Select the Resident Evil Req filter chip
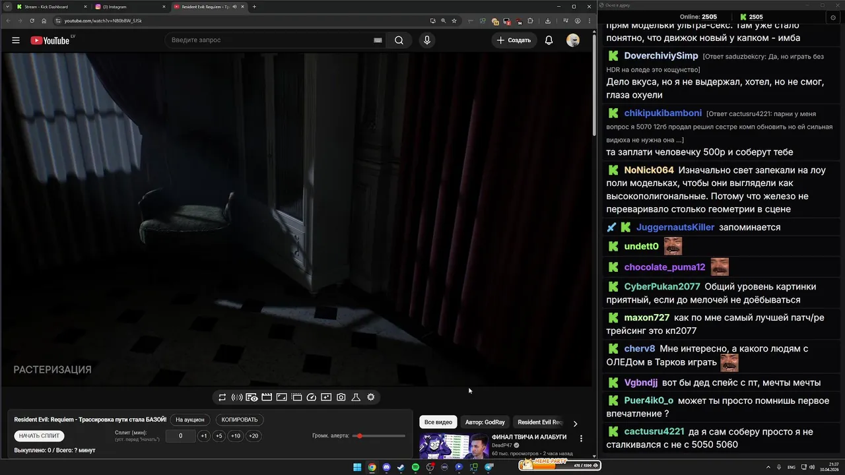This screenshot has height=475, width=845. [540, 422]
